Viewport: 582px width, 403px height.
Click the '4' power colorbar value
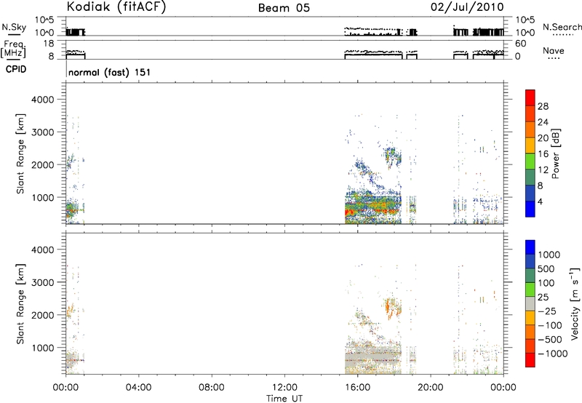540,202
